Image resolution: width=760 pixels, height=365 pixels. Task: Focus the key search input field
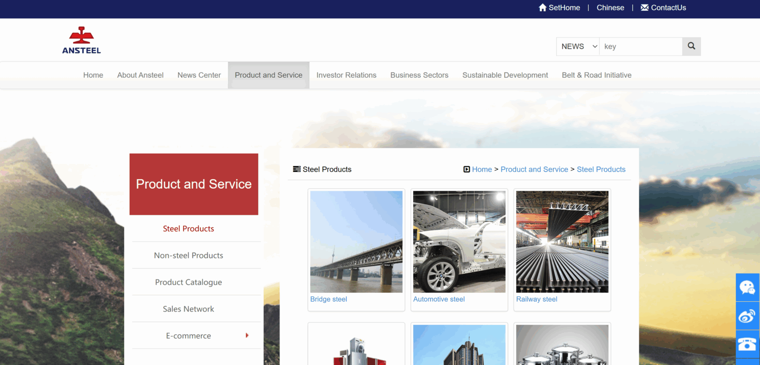[640, 46]
